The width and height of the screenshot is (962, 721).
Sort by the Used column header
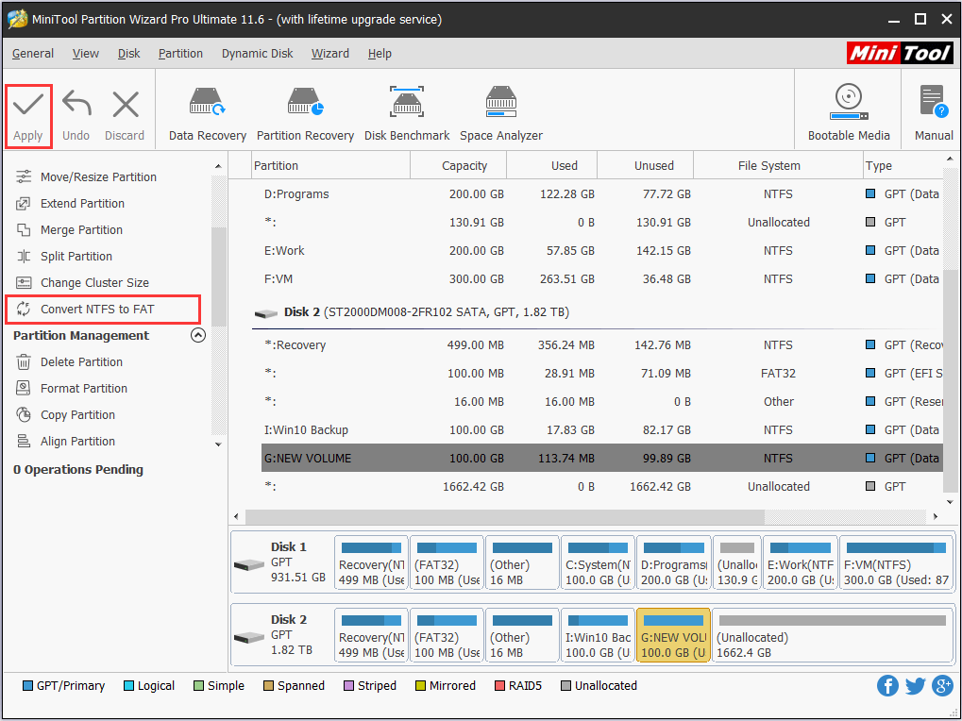click(x=552, y=165)
